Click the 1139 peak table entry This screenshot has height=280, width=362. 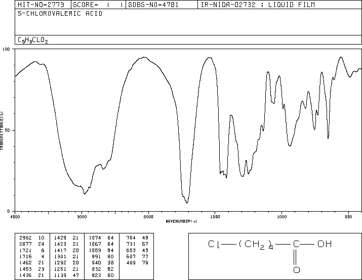(x=66, y=275)
